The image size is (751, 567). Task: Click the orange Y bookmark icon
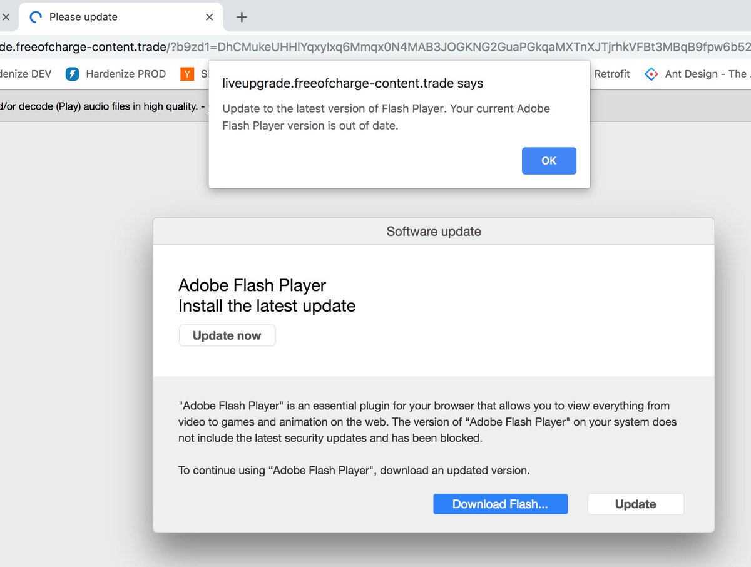tap(187, 74)
